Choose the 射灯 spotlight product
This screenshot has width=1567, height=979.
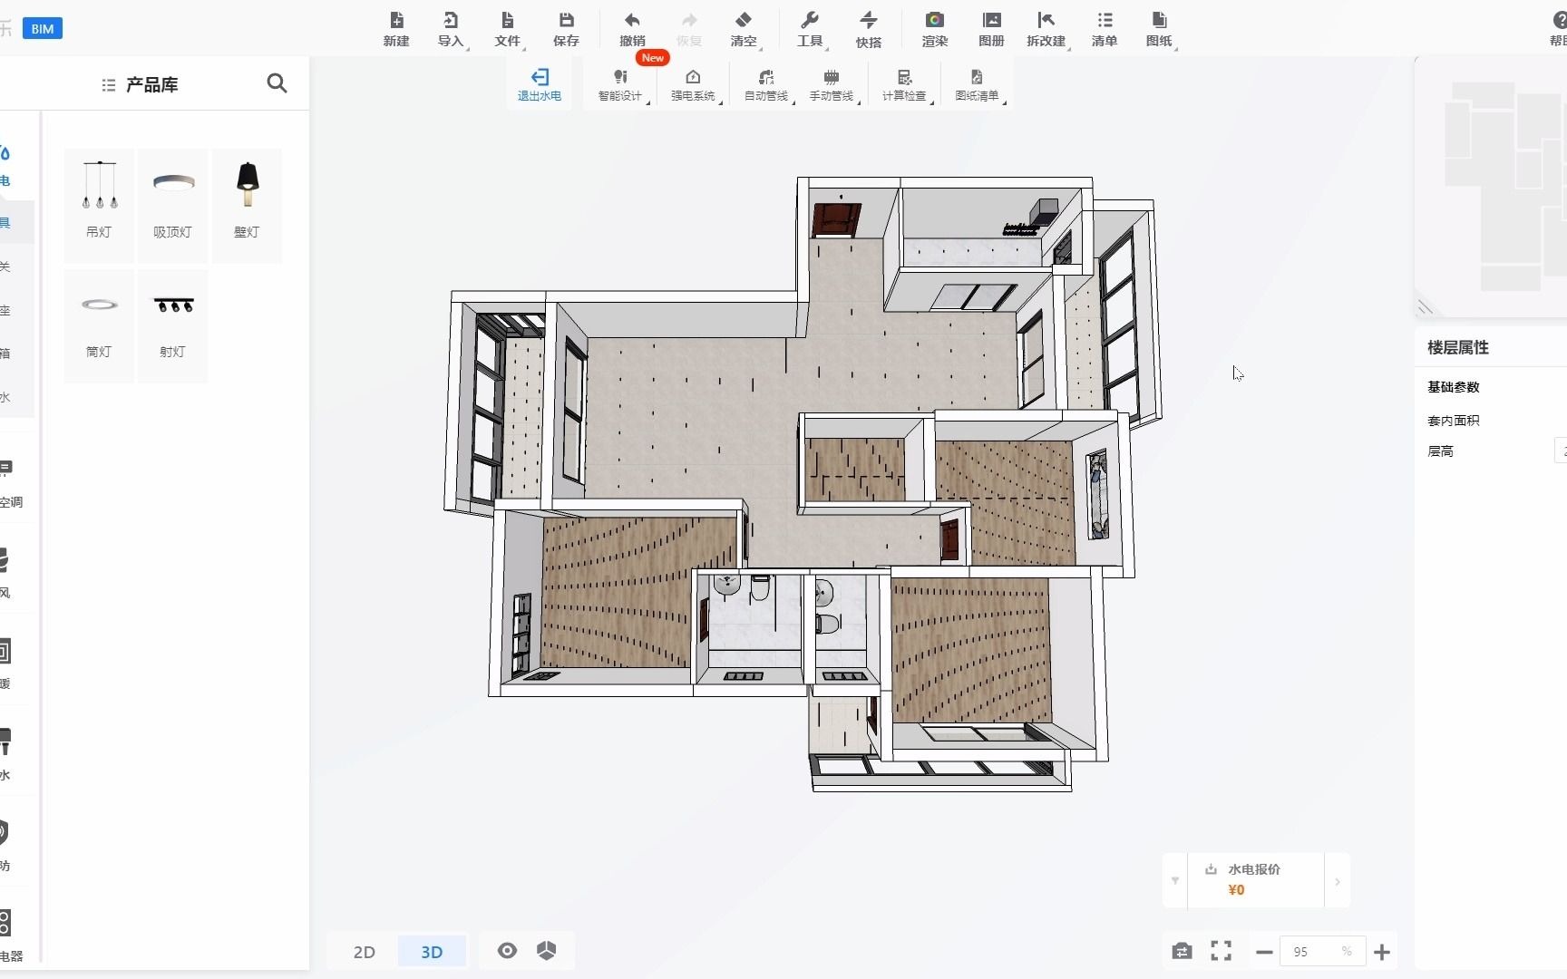(x=173, y=325)
